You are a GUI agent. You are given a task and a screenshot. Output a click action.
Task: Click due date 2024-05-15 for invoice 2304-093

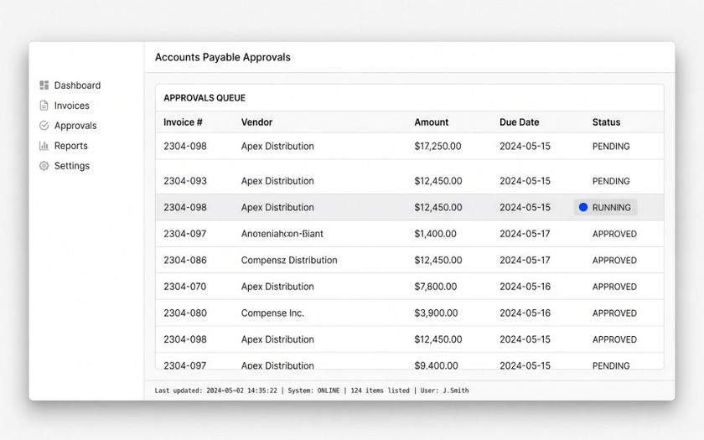(525, 181)
